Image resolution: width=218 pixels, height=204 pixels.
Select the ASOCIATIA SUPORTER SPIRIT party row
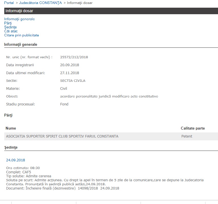pos(62,136)
